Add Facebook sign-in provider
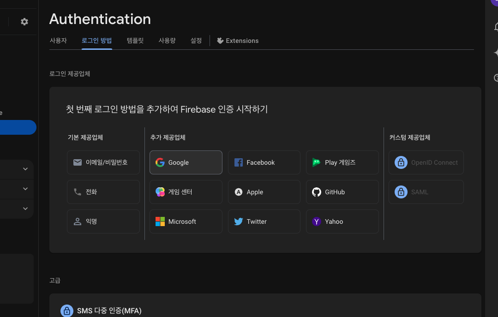498x317 pixels. tap(264, 162)
